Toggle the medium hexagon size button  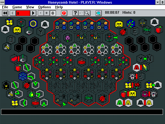[x=47, y=13]
